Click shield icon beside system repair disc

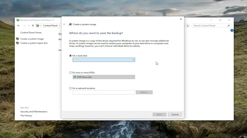17,43
